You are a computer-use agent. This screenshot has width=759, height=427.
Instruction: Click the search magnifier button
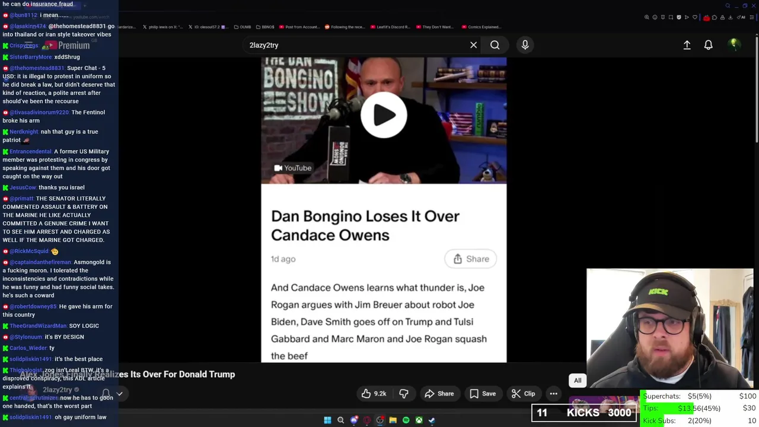[x=495, y=45]
